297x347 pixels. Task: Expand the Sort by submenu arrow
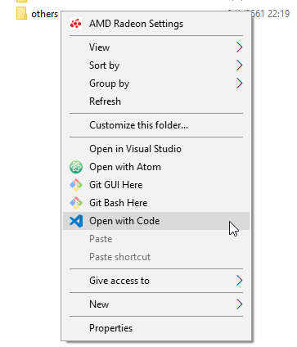coord(239,65)
